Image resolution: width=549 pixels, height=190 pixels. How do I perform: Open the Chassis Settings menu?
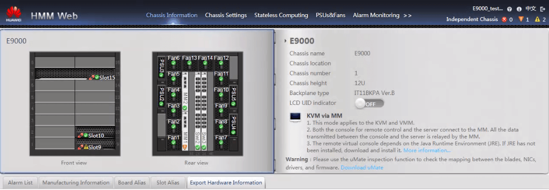pos(226,15)
